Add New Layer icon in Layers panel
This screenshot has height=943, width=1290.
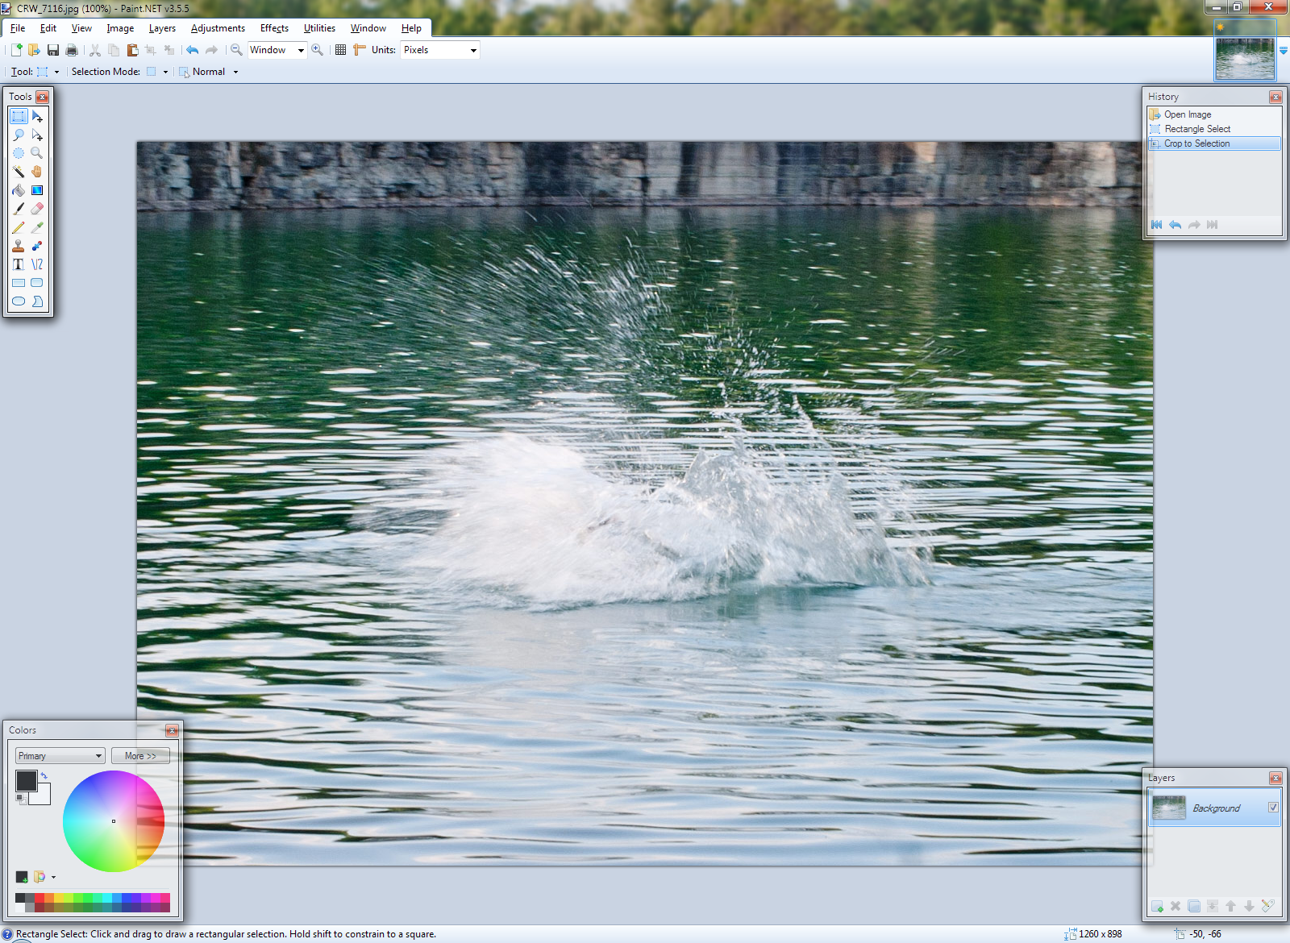click(1157, 906)
